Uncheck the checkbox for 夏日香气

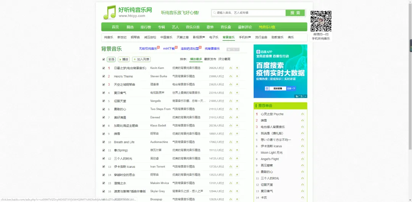104,92
